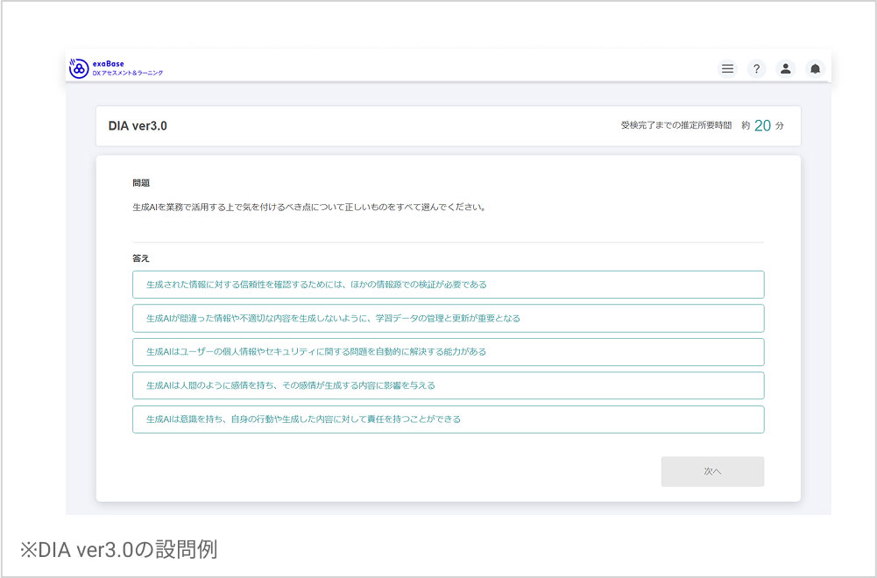The height and width of the screenshot is (578, 877).
Task: Open the hamburger menu icon
Action: [x=728, y=68]
